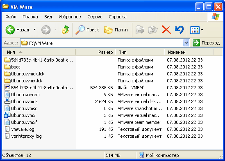This screenshot has width=225, height=161.
Task: Click the VM Ware title bar folder icon
Action: 5,6
